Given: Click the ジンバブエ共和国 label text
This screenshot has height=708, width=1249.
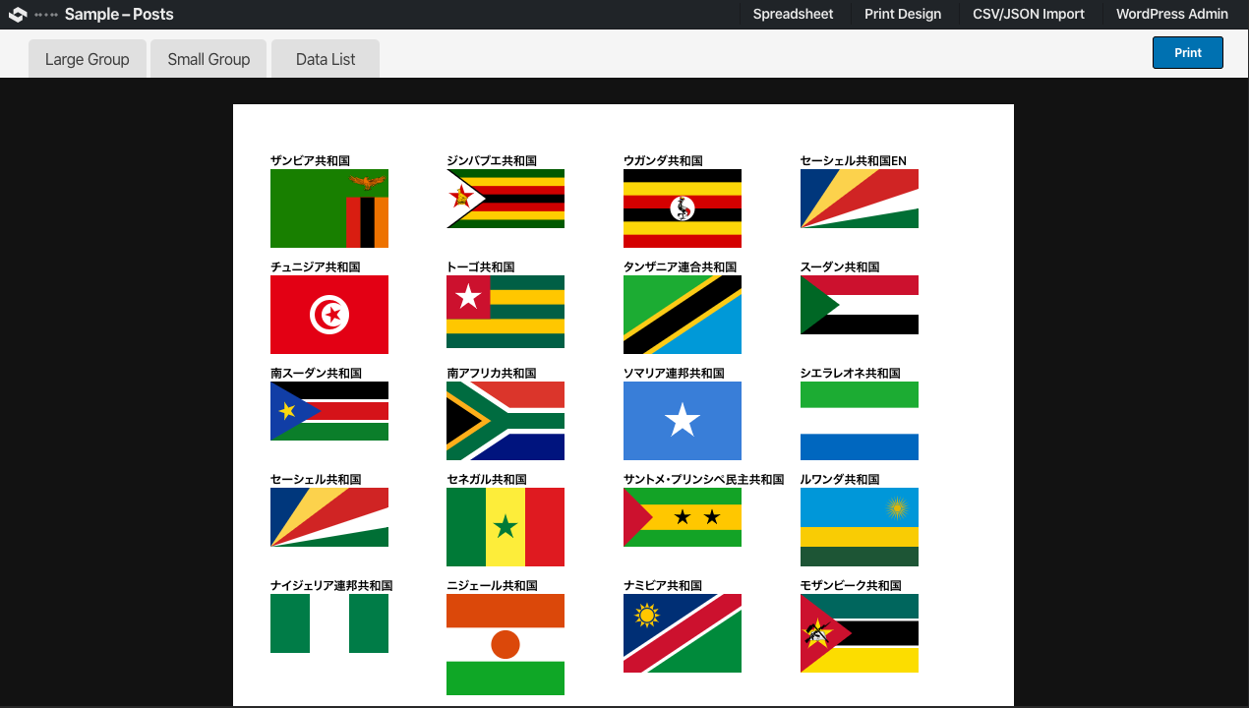Looking at the screenshot, I should coord(492,160).
